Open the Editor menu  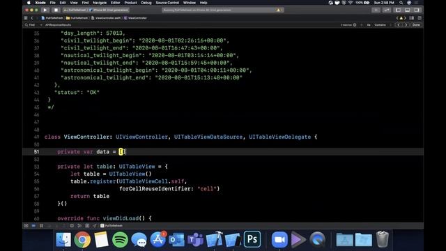click(x=115, y=3)
